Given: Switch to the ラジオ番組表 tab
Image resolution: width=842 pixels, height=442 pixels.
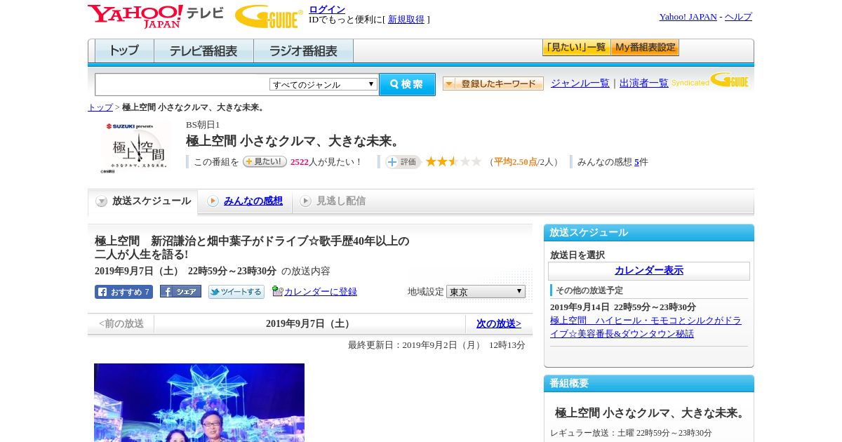Looking at the screenshot, I should (303, 51).
